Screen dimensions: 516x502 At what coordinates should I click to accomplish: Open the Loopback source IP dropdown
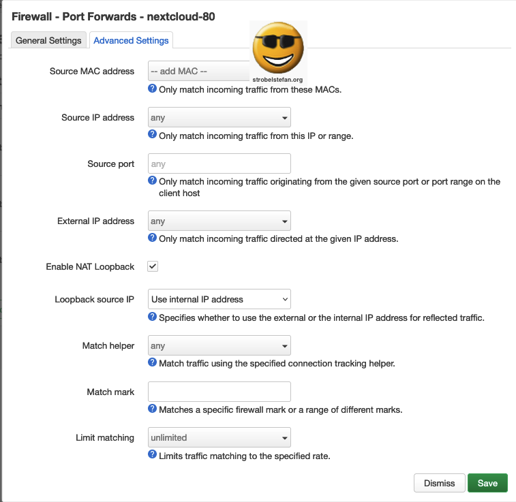tap(219, 299)
